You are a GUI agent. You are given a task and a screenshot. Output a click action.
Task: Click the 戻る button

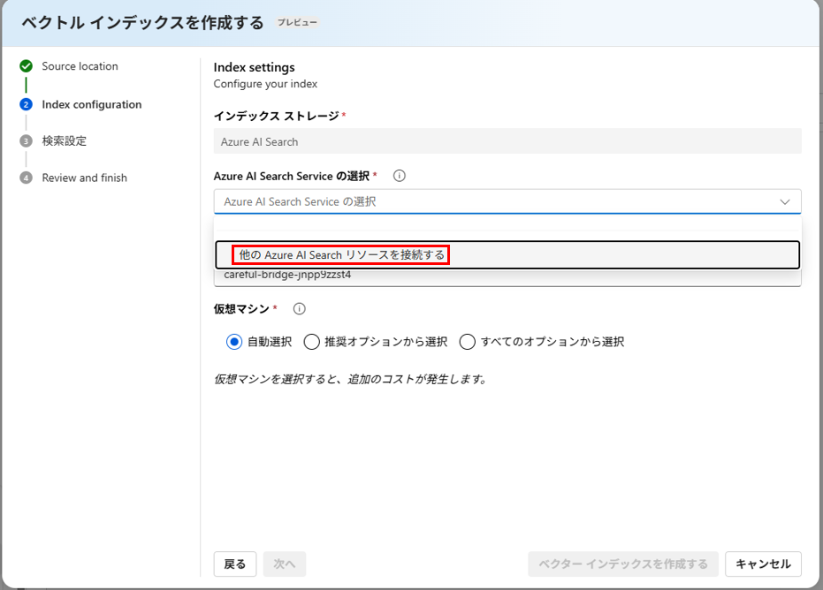(x=234, y=564)
